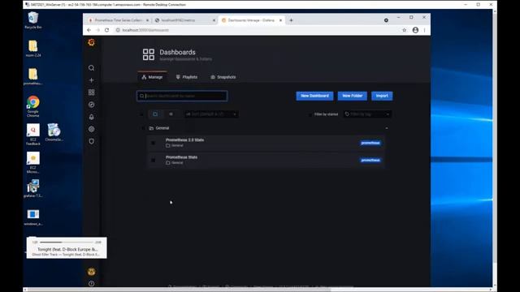Click the New Dashboard button

314,96
